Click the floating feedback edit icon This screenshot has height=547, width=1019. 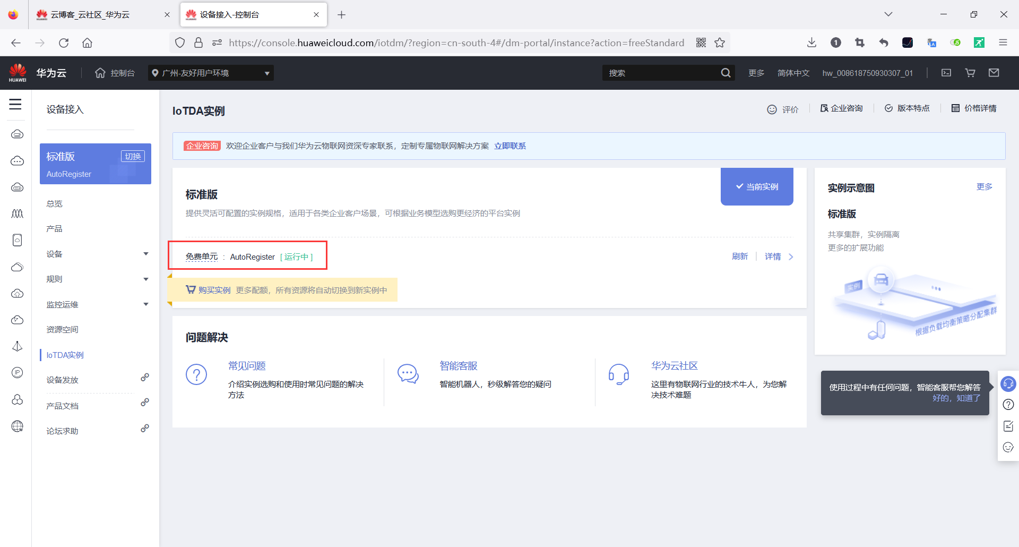1008,426
